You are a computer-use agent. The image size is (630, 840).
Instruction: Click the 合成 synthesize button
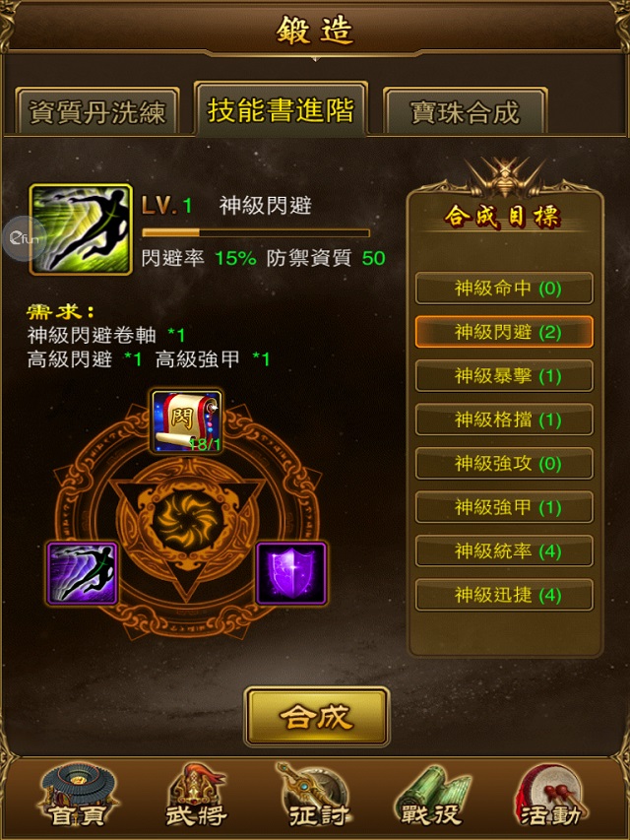tap(317, 716)
